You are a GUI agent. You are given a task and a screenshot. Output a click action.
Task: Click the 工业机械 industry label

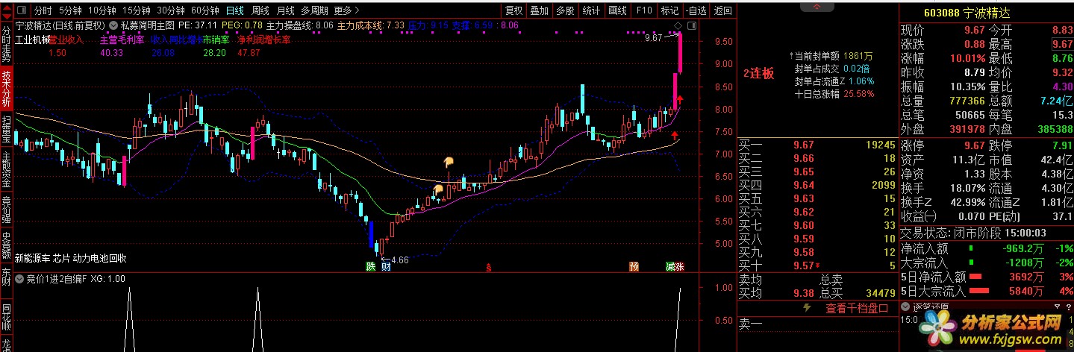[x=31, y=39]
